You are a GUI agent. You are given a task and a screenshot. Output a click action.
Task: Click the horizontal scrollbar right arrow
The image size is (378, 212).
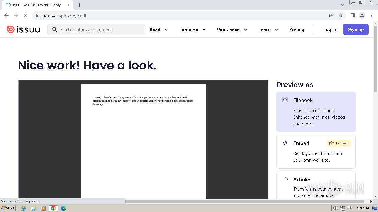(x=371, y=201)
